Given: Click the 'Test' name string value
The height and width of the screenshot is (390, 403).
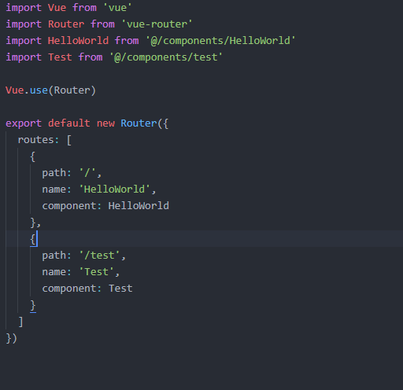Looking at the screenshot, I should coord(97,272).
